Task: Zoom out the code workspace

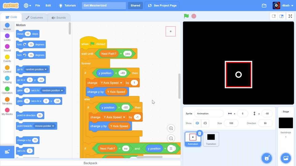Action: click(x=171, y=139)
